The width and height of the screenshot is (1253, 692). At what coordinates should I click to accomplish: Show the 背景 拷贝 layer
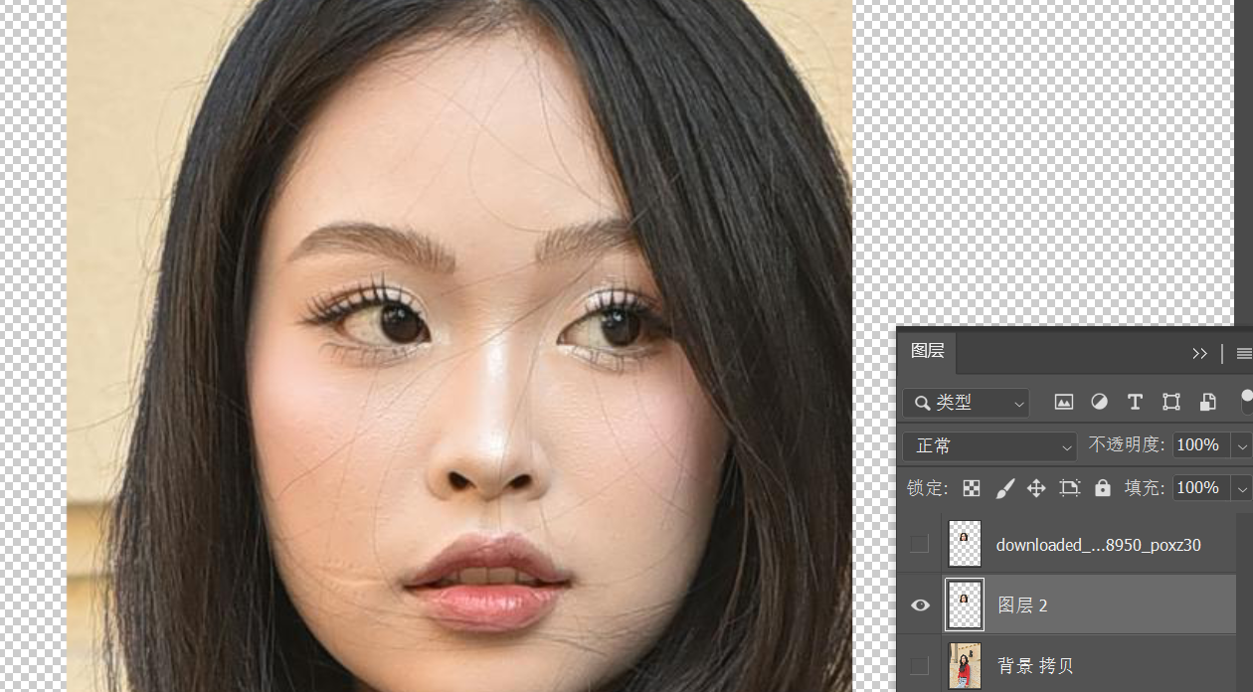(921, 665)
